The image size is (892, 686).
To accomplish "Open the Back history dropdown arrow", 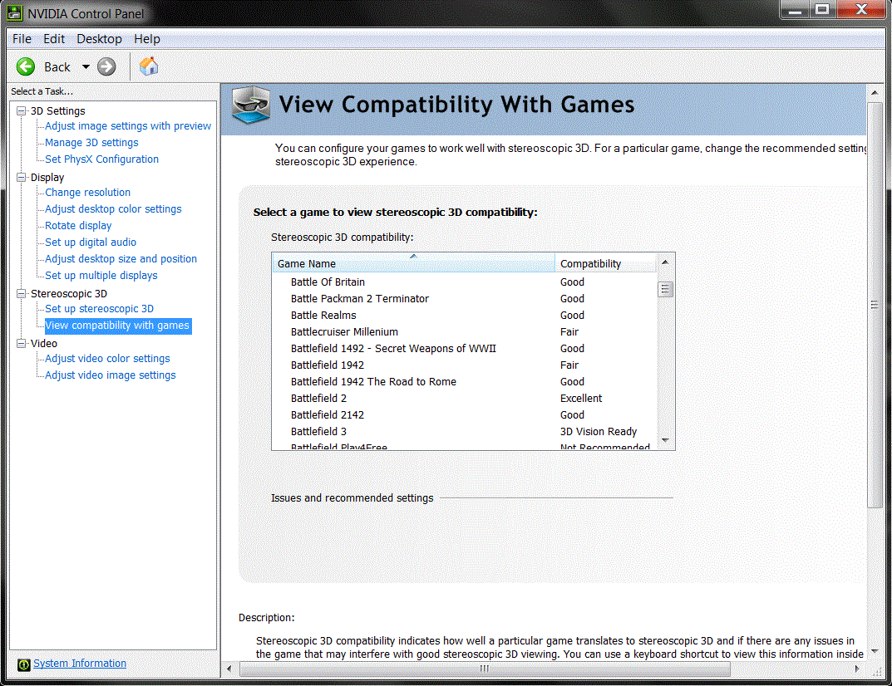I will coord(85,67).
